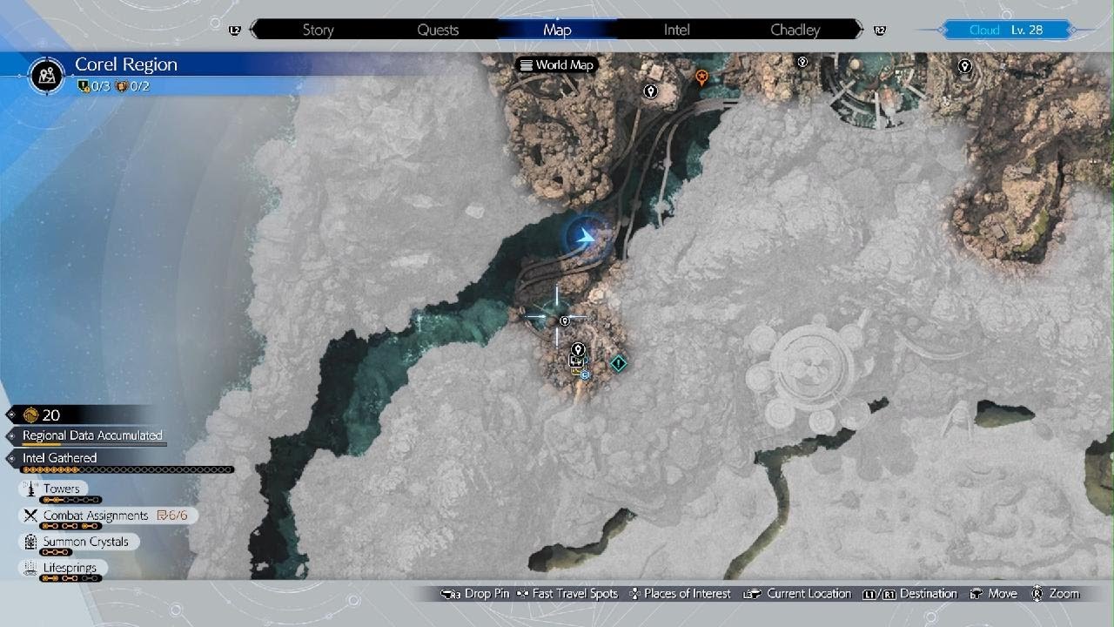
Task: Click the Zoom stick prompt
Action: point(1055,594)
